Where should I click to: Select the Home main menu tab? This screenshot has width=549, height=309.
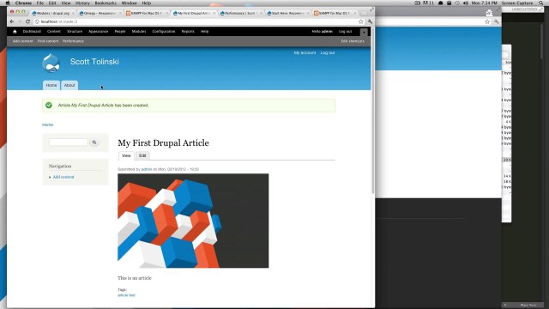coord(51,85)
